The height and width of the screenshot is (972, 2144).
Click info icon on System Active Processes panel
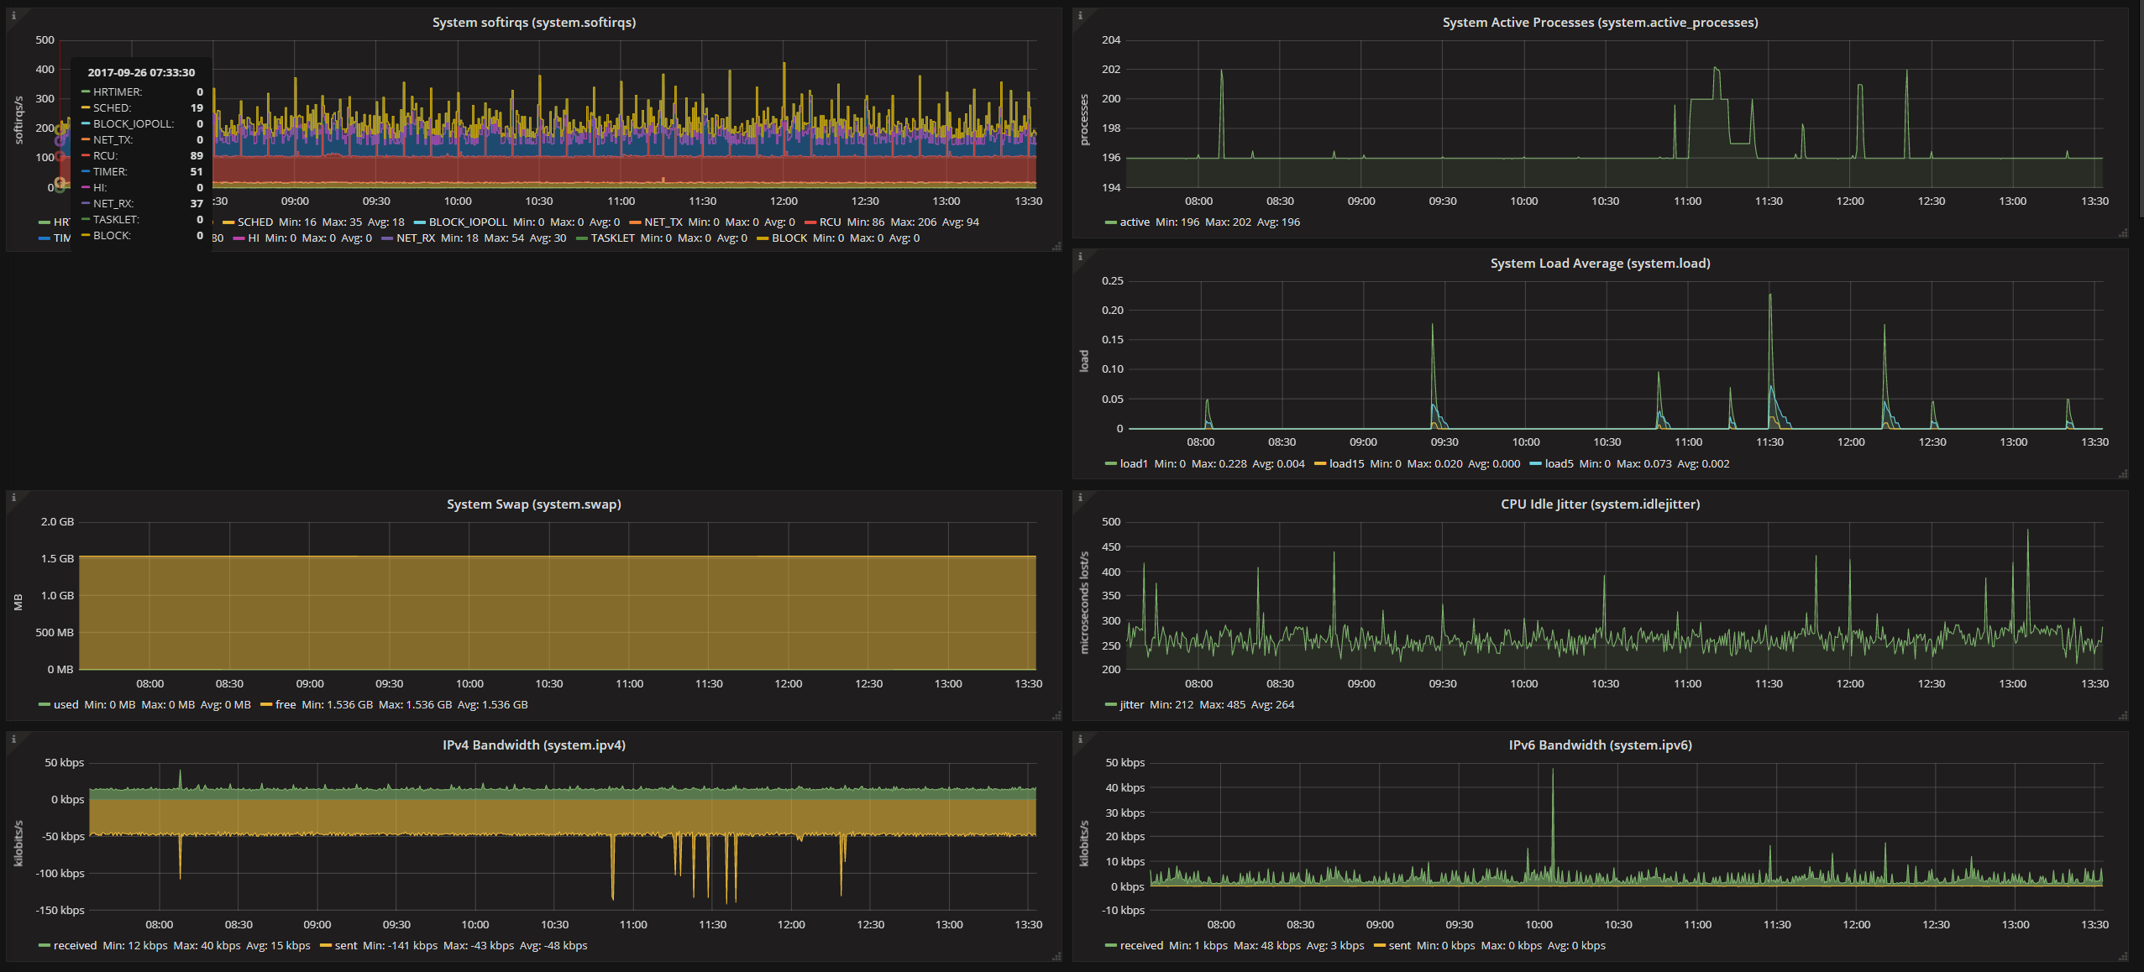[1080, 16]
